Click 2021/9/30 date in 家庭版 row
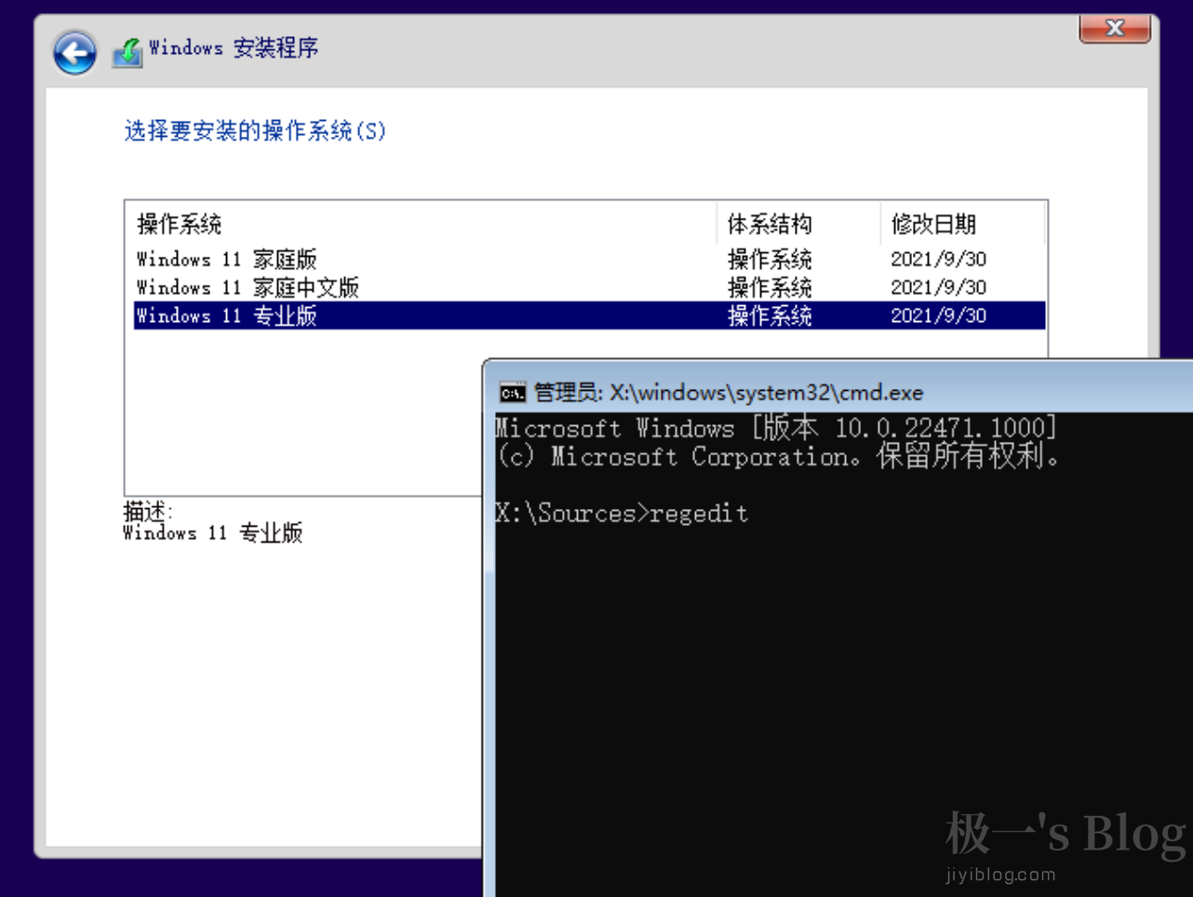Screen dimensions: 1193x897 click(938, 259)
